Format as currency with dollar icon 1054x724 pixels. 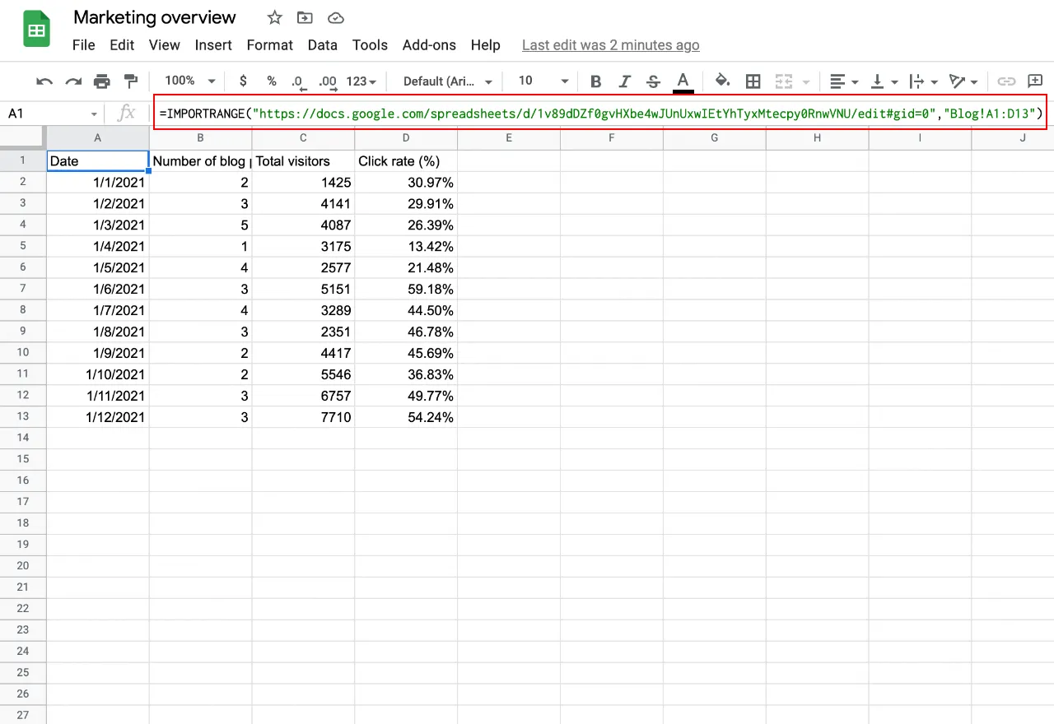pyautogui.click(x=243, y=81)
